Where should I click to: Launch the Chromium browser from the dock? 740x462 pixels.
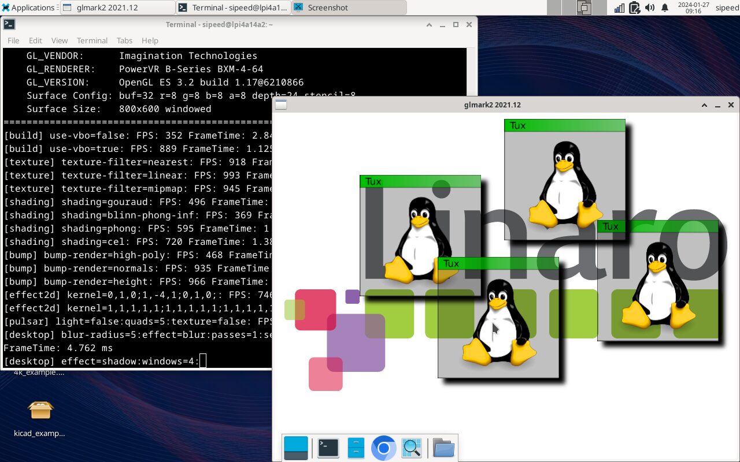[383, 448]
